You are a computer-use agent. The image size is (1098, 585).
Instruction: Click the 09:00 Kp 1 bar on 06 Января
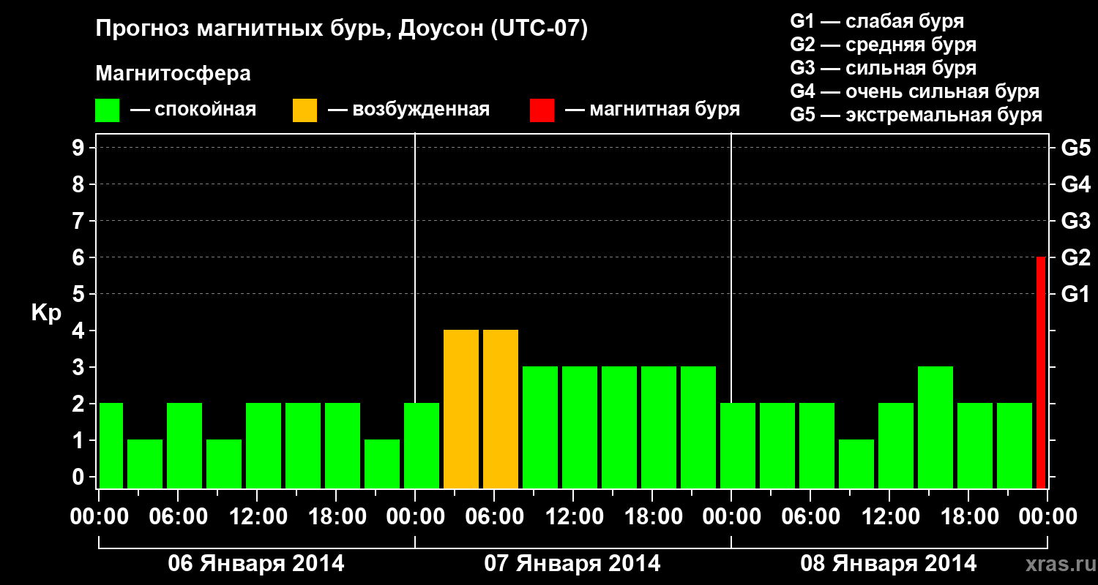(224, 464)
